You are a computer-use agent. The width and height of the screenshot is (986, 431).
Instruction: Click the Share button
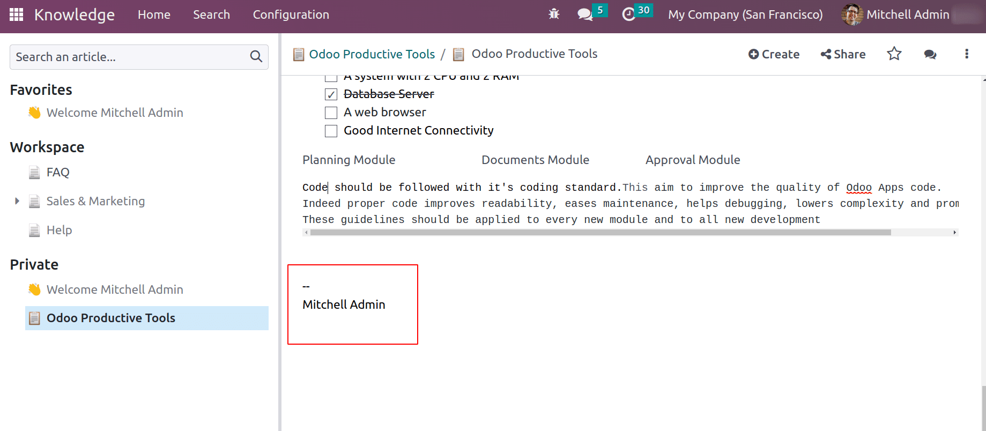tap(843, 54)
